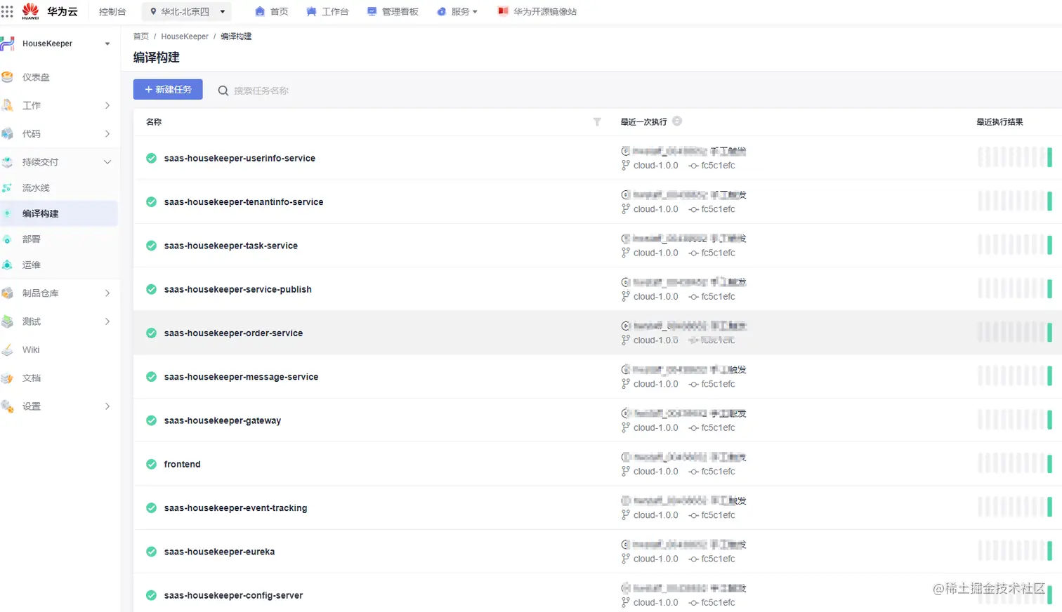
Task: Open the frontend build task
Action: (x=183, y=465)
